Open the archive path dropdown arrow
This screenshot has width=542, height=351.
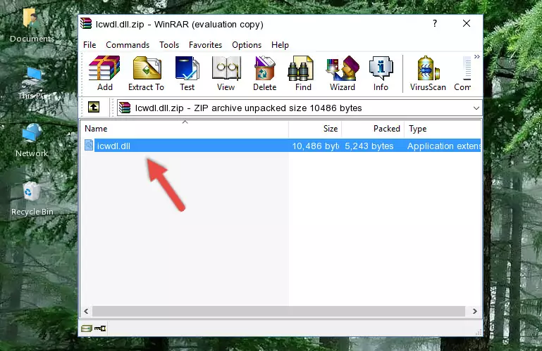pyautogui.click(x=476, y=108)
